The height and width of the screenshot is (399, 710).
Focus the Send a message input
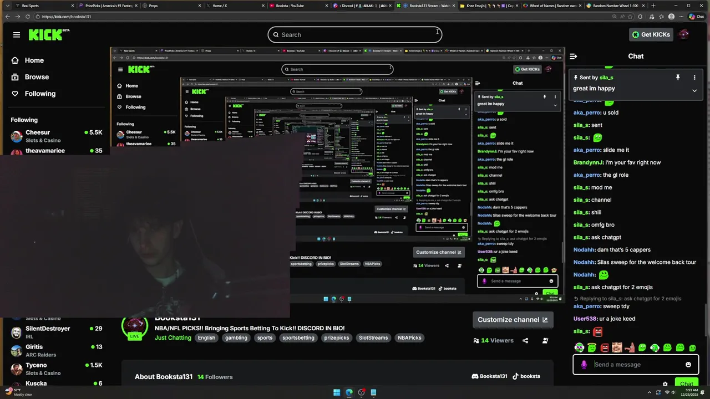coord(636,365)
